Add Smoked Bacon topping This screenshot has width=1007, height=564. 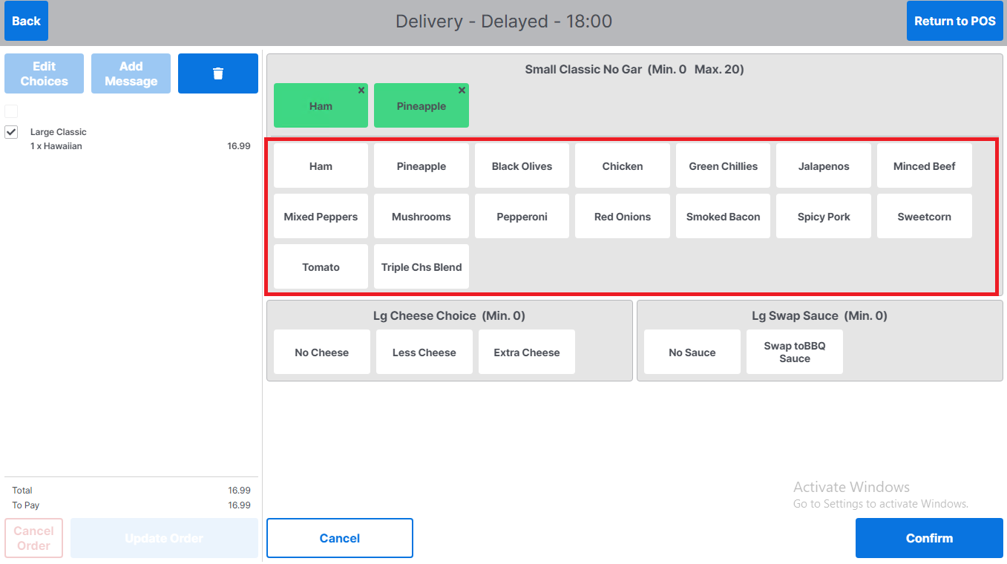(x=723, y=217)
